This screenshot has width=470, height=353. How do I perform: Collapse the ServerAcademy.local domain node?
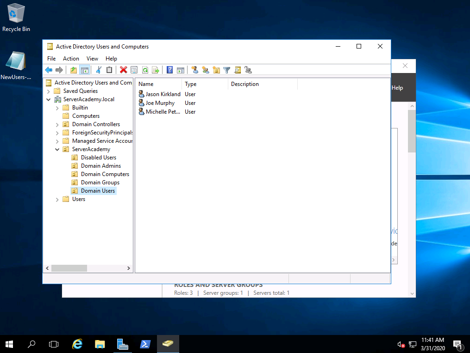(x=49, y=100)
